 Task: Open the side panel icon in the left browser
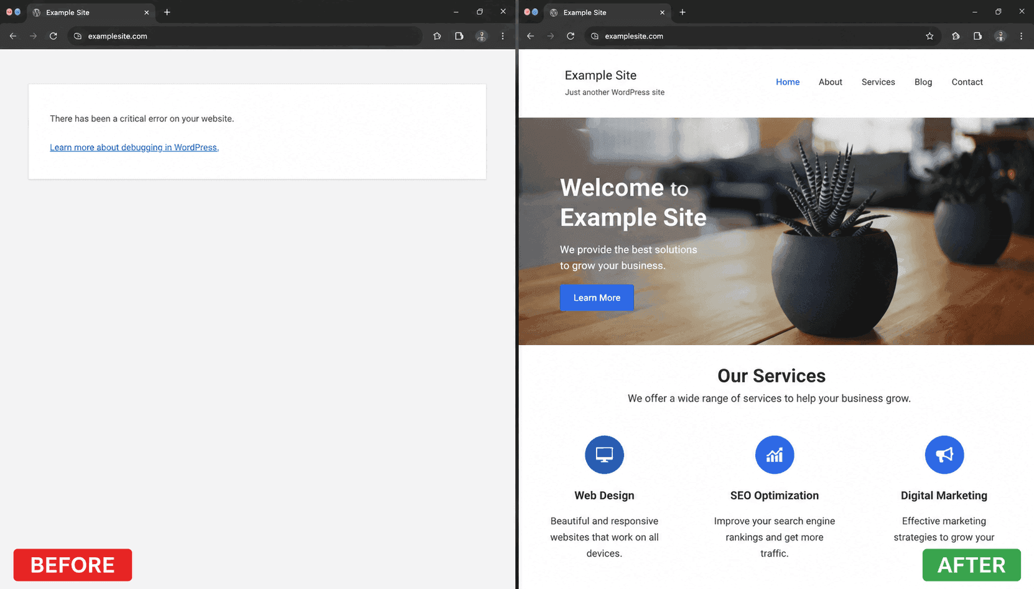click(459, 36)
